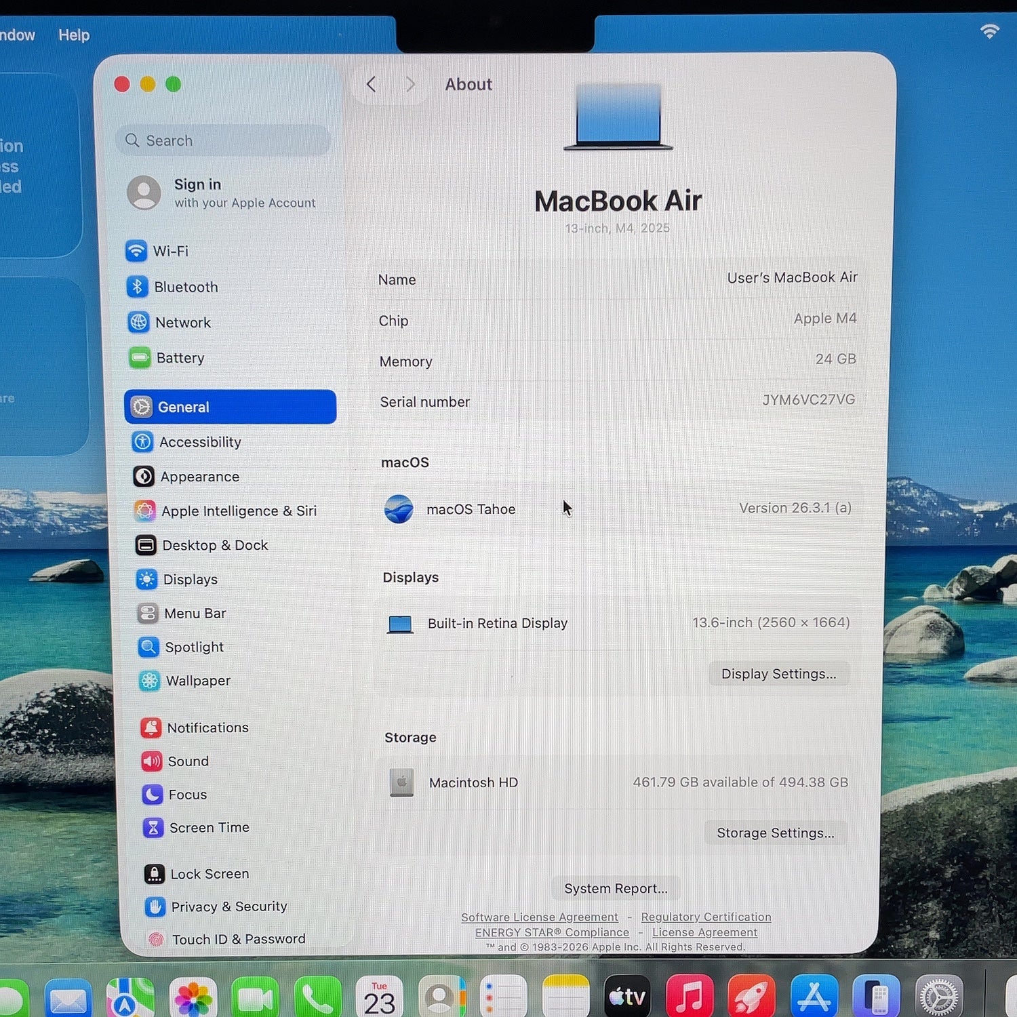Click the Search field in sidebar
Viewport: 1017px width, 1017px height.
[x=223, y=140]
